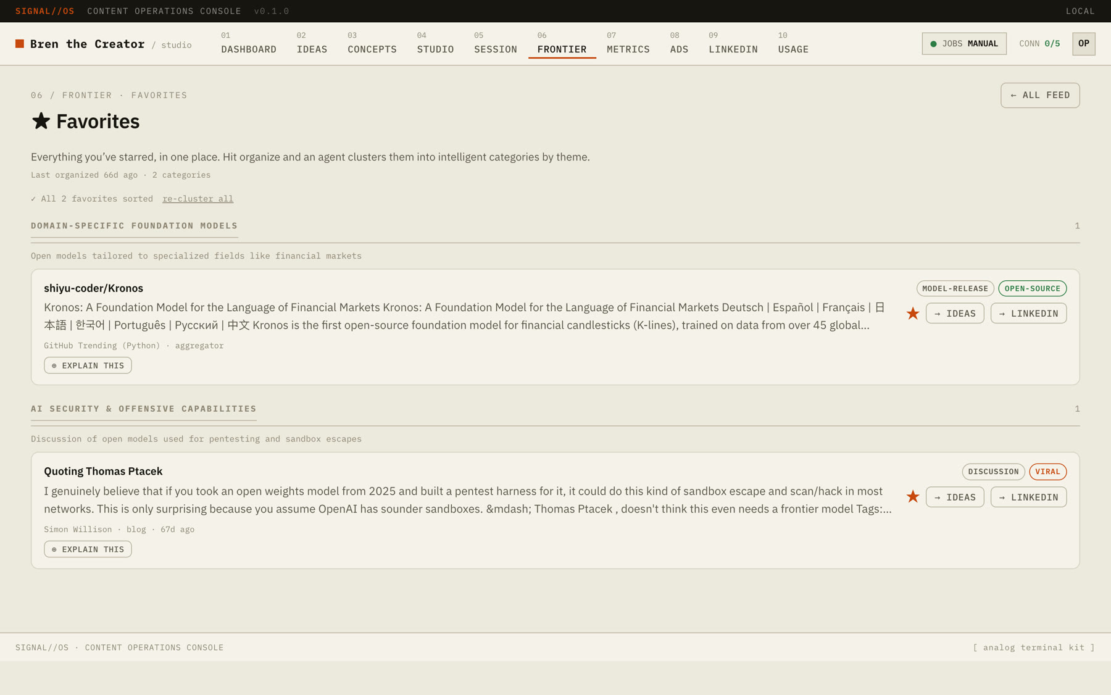The width and height of the screenshot is (1111, 695).
Task: Open the Usage tab
Action: [793, 43]
